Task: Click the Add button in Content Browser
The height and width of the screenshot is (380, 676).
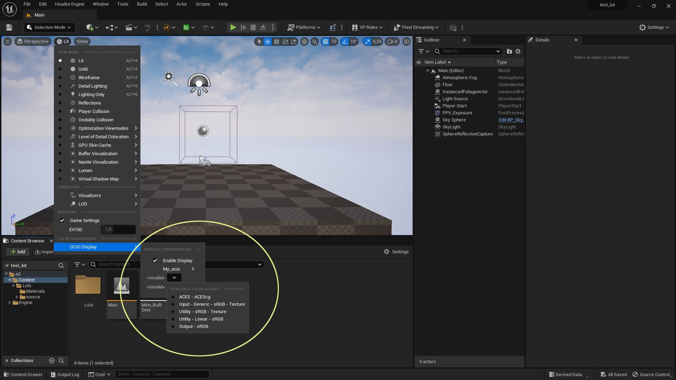Action: (x=18, y=252)
